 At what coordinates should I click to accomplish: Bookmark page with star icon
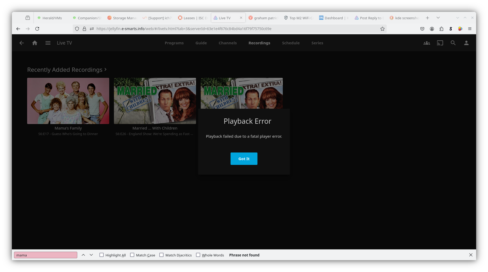click(x=382, y=29)
